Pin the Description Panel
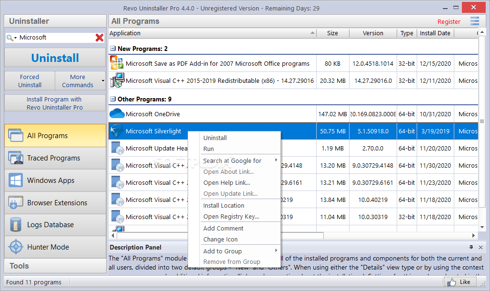Screen dimensions: 490x291 [471, 247]
